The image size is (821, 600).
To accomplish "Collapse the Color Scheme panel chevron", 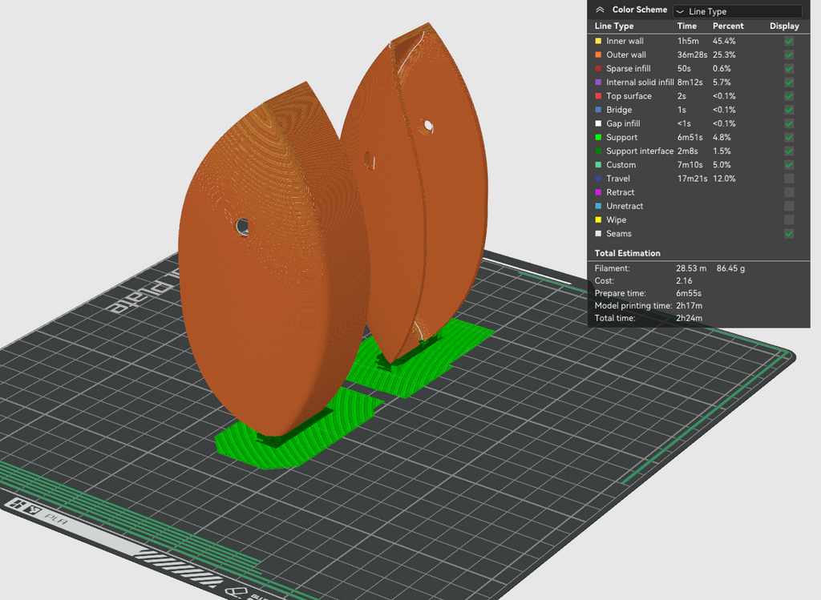I will 600,10.
